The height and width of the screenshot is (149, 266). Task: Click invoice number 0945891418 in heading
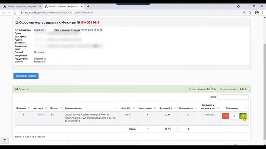pos(91,22)
